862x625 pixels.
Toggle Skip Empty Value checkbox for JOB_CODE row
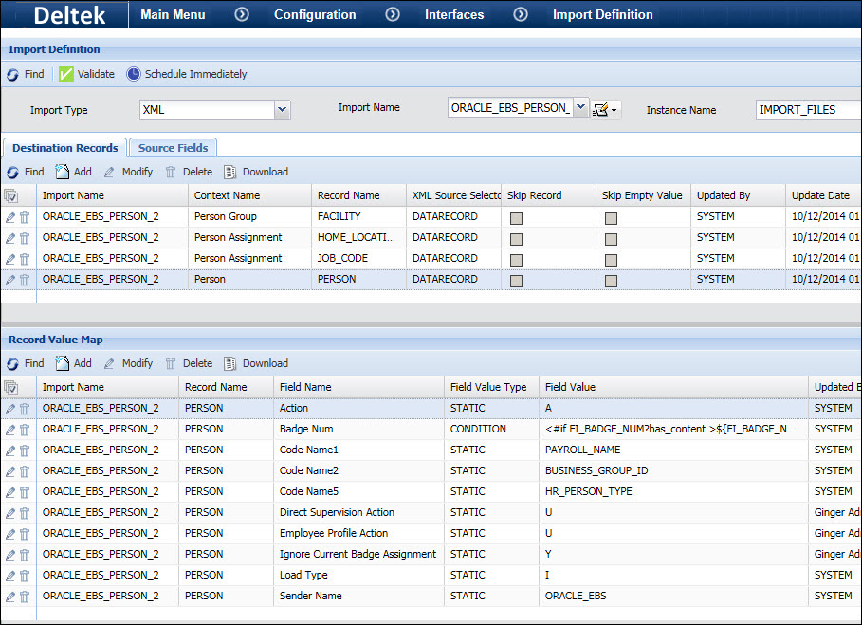click(x=611, y=260)
